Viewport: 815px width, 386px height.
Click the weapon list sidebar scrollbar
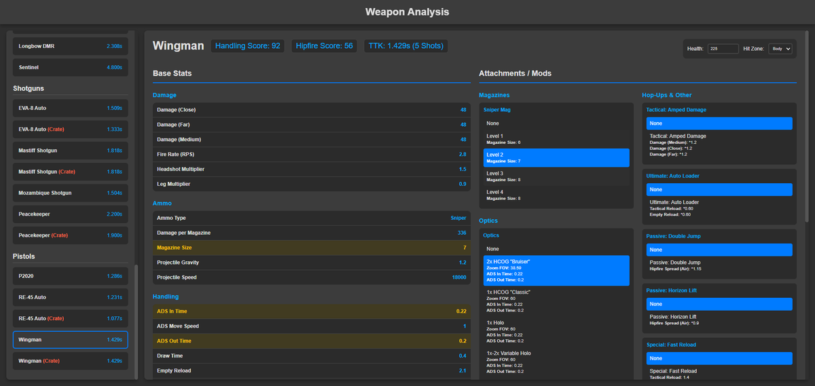[137, 321]
